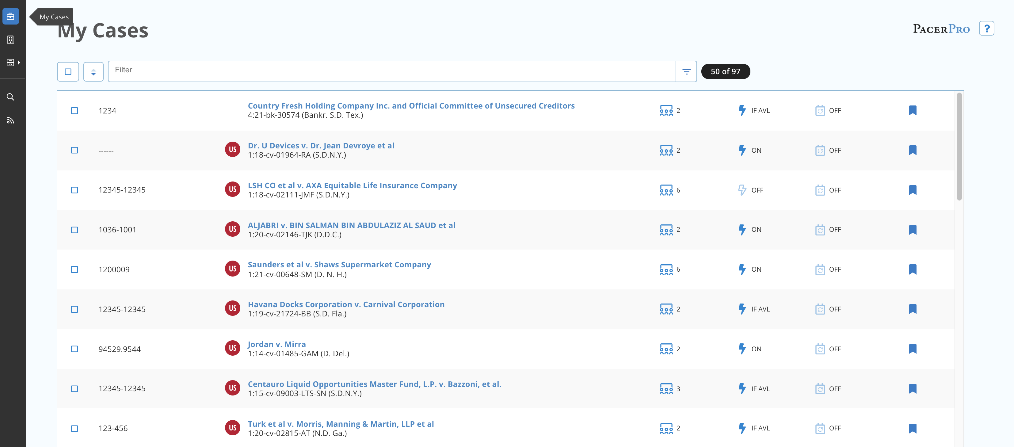
Task: Click parties icon for LSH CO case
Action: [x=666, y=190]
